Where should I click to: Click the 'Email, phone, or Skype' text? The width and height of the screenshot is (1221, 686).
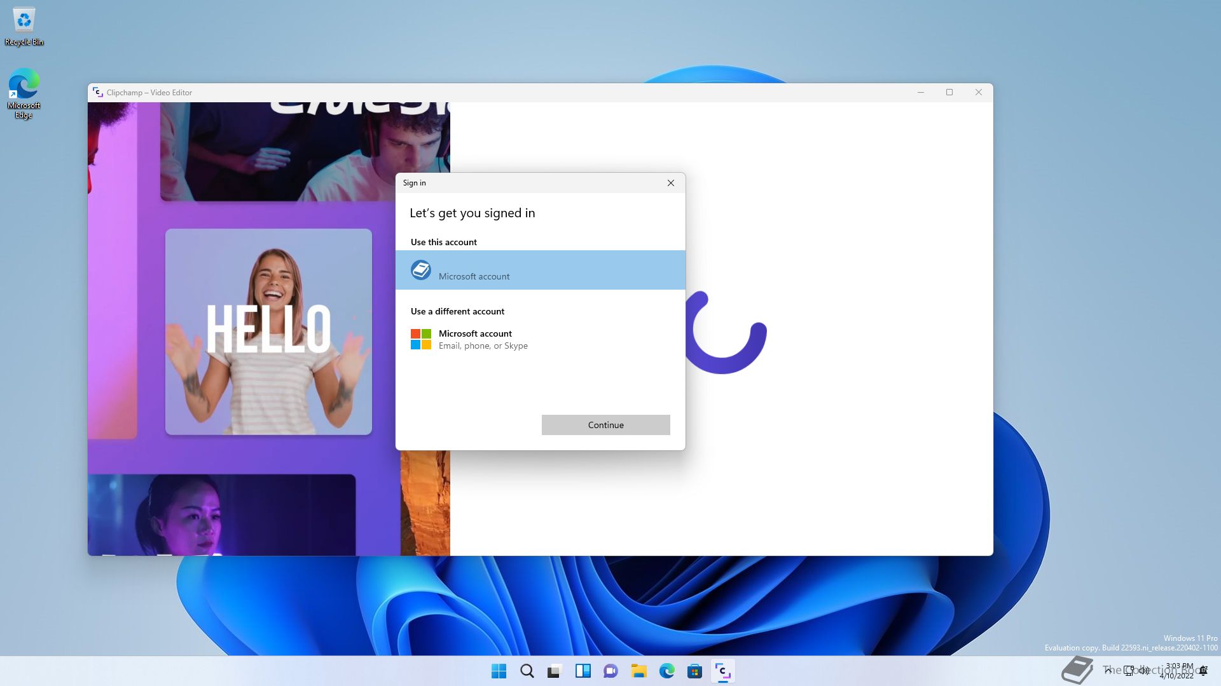pyautogui.click(x=483, y=346)
